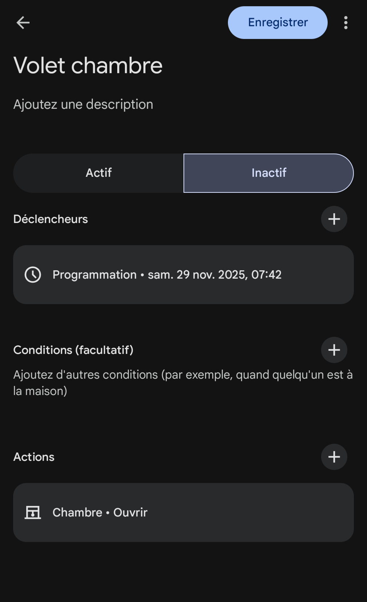Select the Inactif state option
367x602 pixels.
269,173
